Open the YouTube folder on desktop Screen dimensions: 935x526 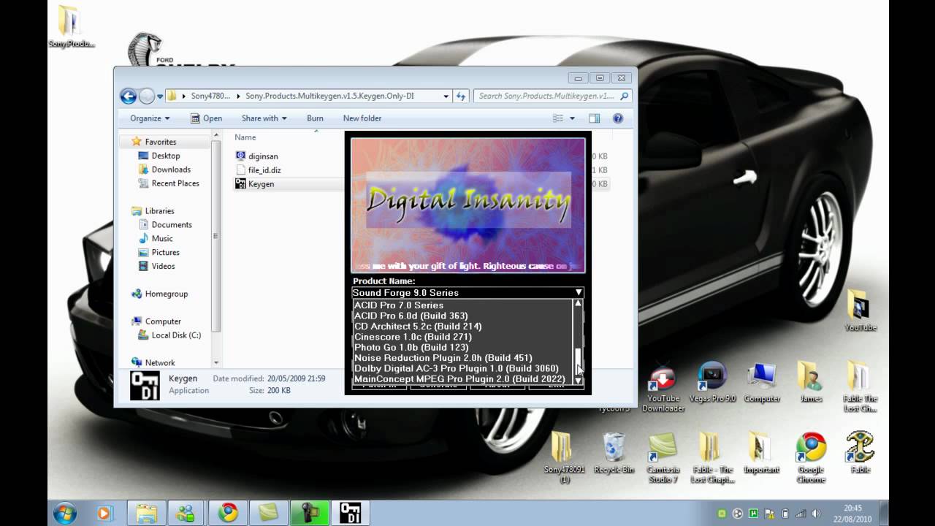860,310
